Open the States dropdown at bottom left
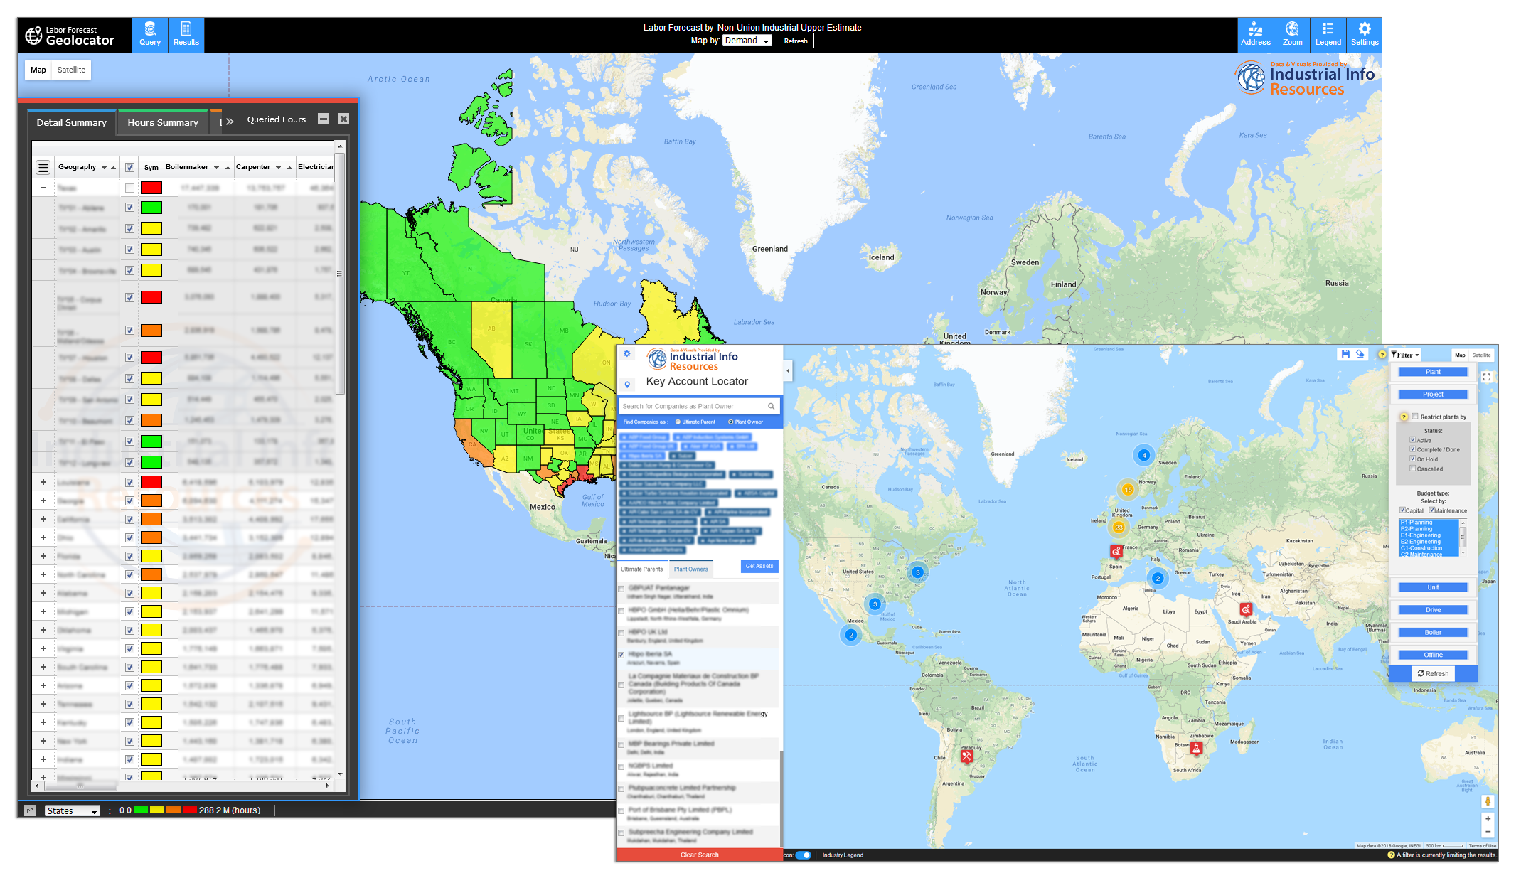 point(71,810)
